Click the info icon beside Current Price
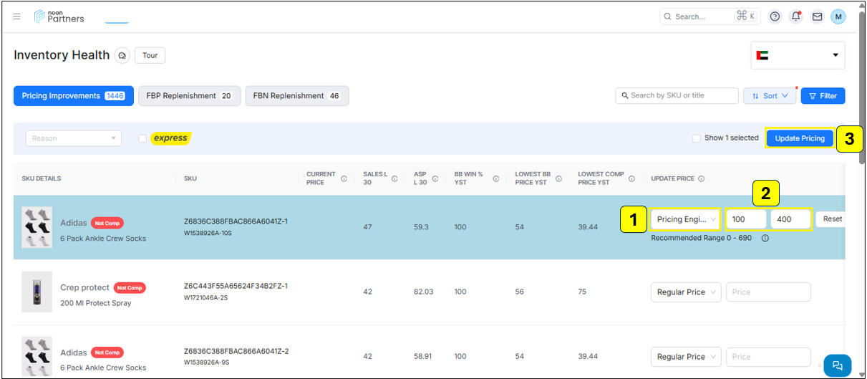867x379 pixels. (x=344, y=179)
